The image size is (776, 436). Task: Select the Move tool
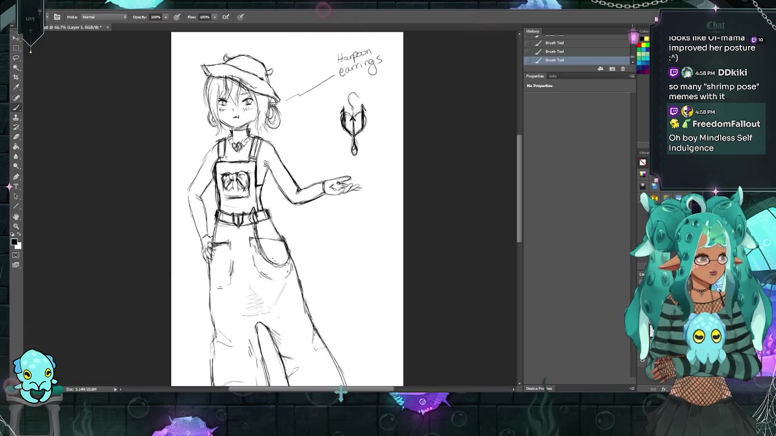click(x=16, y=38)
